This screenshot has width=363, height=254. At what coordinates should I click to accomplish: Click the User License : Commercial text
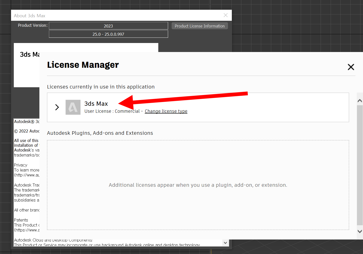112,111
